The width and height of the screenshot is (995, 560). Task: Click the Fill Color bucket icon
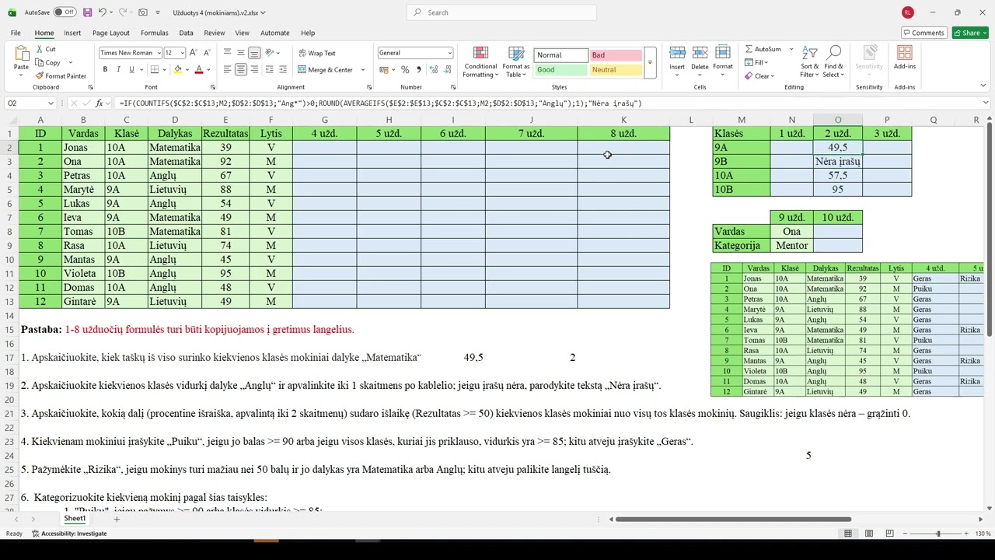[178, 69]
